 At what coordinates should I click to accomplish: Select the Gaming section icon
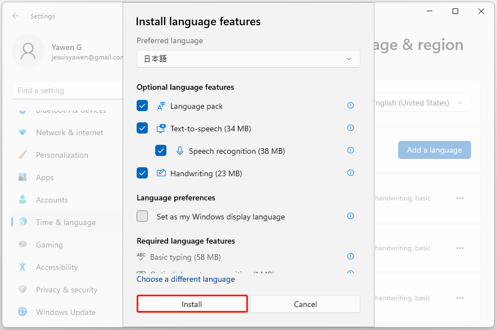22,245
